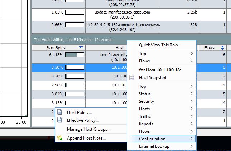Click the 2.26k bytes value
The image size is (231, 151).
(x=192, y=12)
